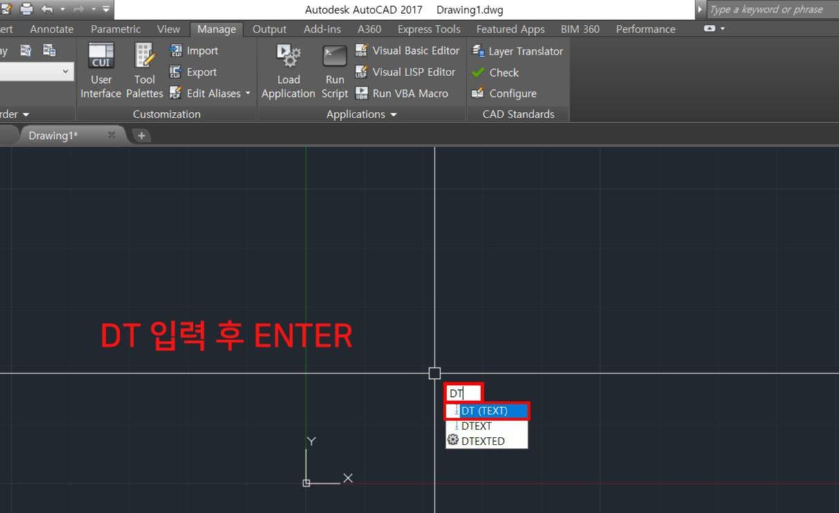Image resolution: width=839 pixels, height=513 pixels.
Task: Click Run Script
Action: [x=334, y=71]
